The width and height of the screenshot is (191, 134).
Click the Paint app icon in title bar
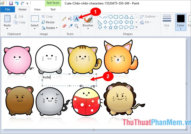pos(2,3)
